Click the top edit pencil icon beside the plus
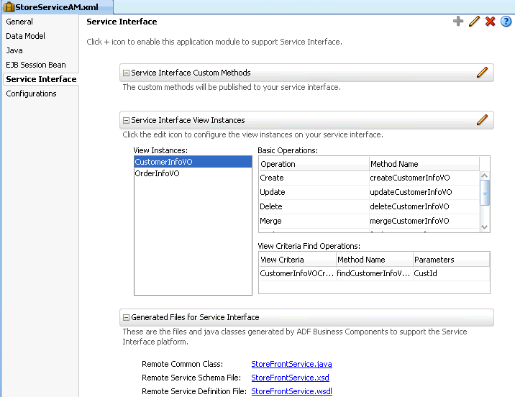Viewport: 515px width, 397px height. tap(474, 22)
